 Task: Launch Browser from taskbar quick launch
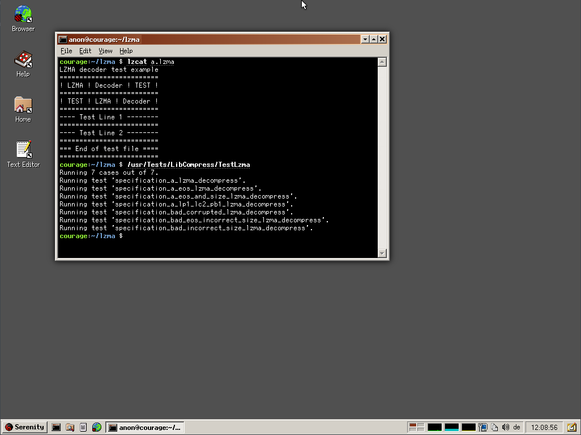pos(97,427)
